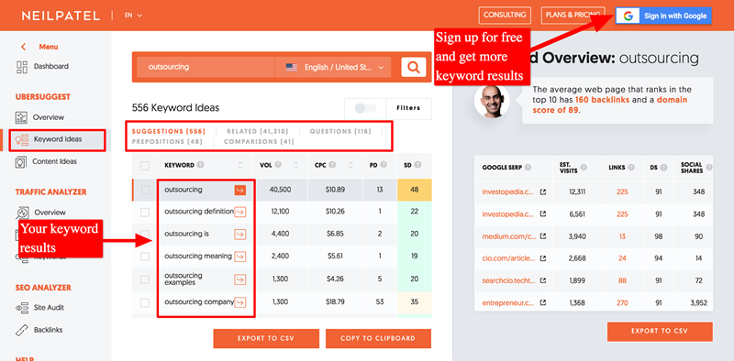The height and width of the screenshot is (361, 734).
Task: Sort by VOL column arrows
Action: coord(295,165)
